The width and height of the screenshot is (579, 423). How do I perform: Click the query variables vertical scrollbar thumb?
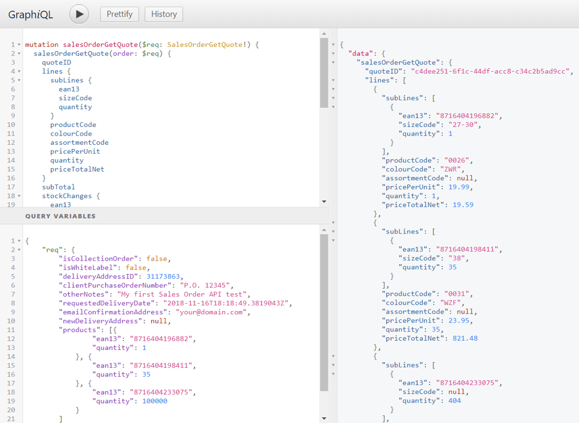pos(324,312)
